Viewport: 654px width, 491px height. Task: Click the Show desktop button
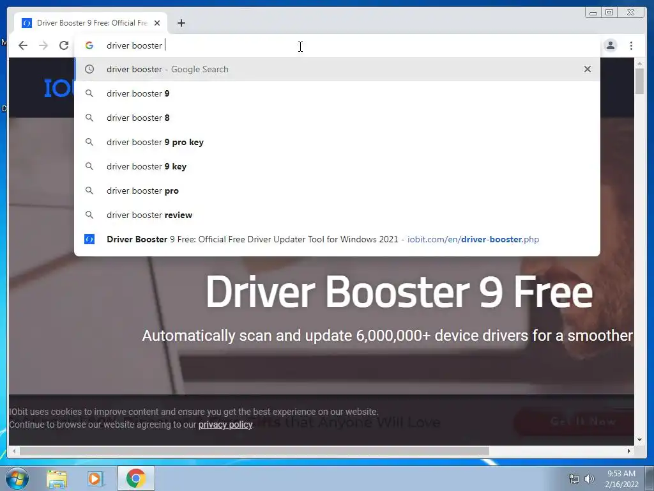(650, 478)
